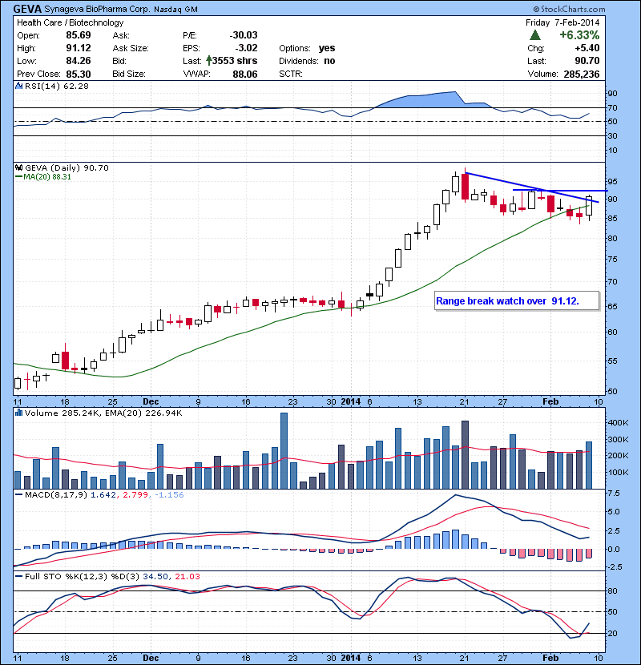Click the MACD histogram value -1.156
The height and width of the screenshot is (665, 641).
[169, 494]
